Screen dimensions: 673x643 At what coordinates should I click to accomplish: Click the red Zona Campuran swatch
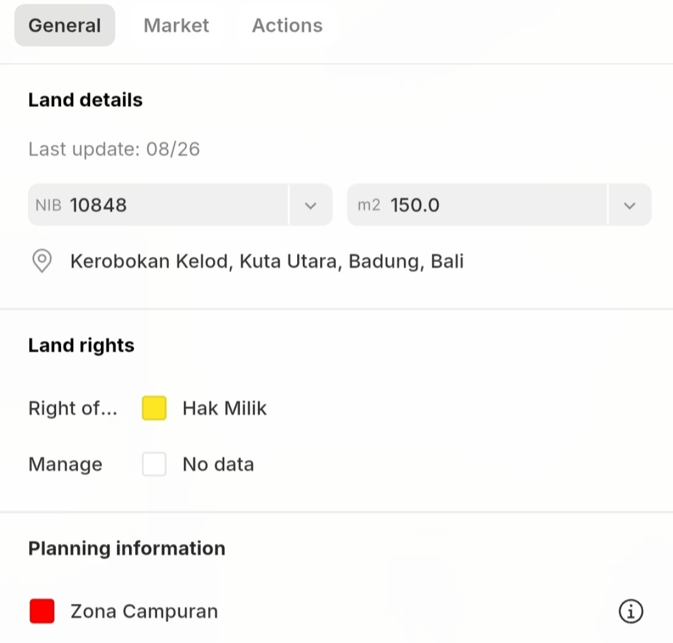pyautogui.click(x=42, y=611)
